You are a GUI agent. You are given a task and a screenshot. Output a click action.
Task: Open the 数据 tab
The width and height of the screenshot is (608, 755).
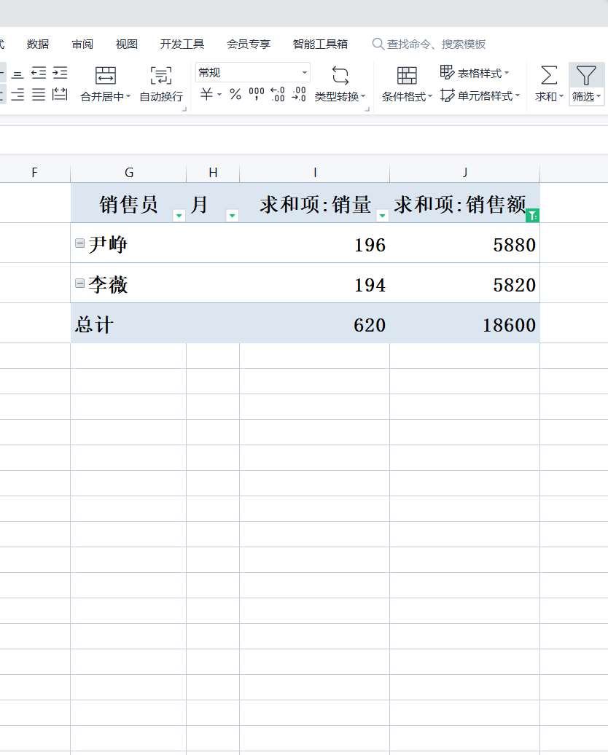coord(38,44)
